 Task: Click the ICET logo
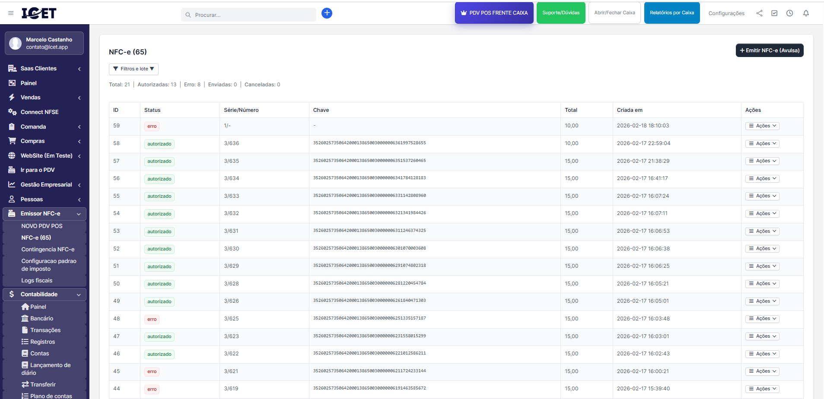39,13
